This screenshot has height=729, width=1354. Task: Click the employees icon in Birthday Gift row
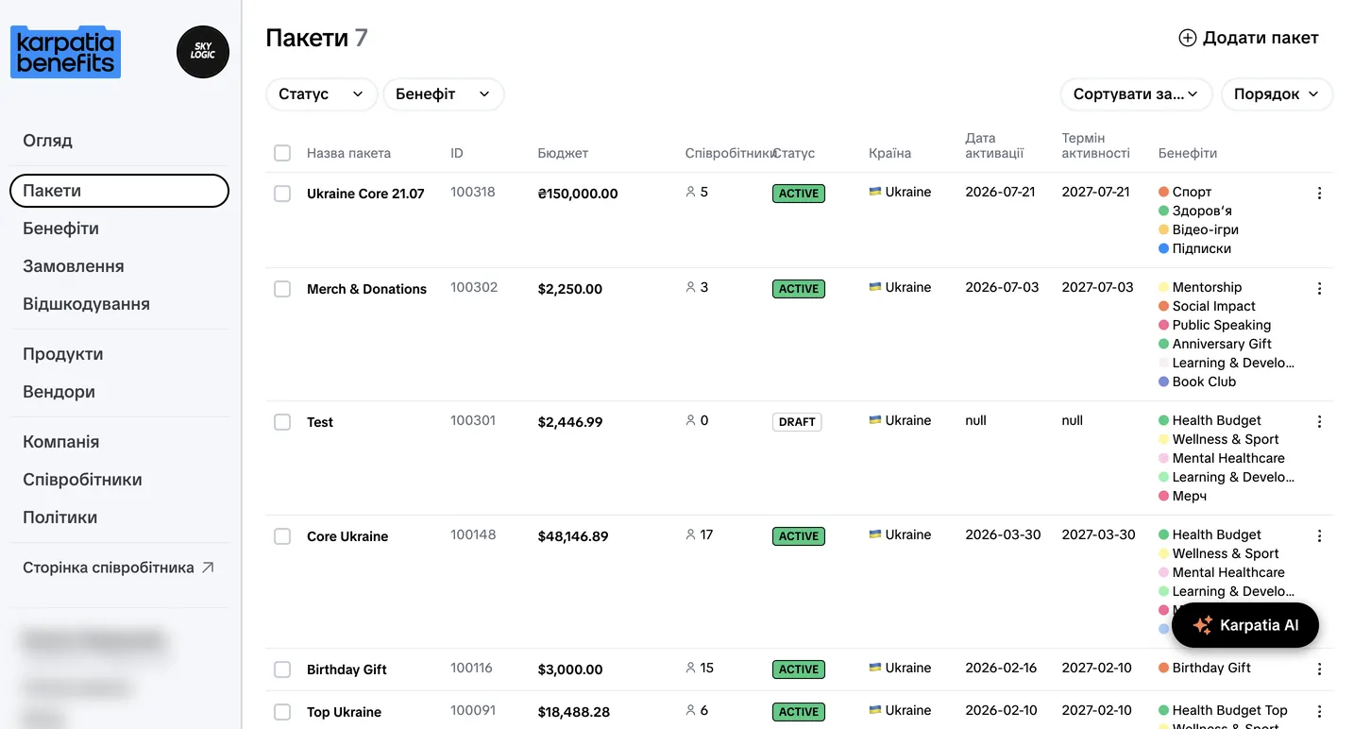[690, 668]
